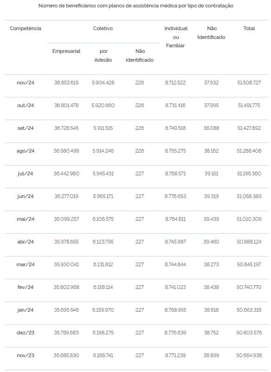Select the ago/24 row label
271x372 pixels.
coord(26,151)
